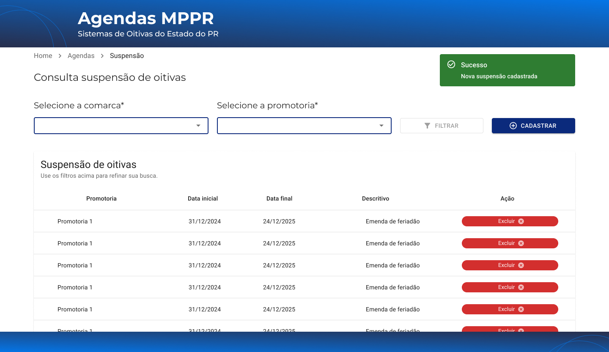
Task: Click the Excluir button in third row
Action: pyautogui.click(x=510, y=265)
